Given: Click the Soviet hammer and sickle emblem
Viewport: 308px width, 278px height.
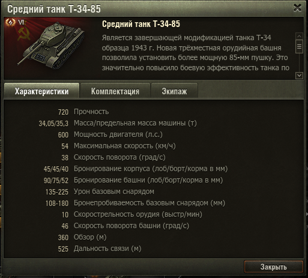Looking at the screenshot, I should click(24, 34).
